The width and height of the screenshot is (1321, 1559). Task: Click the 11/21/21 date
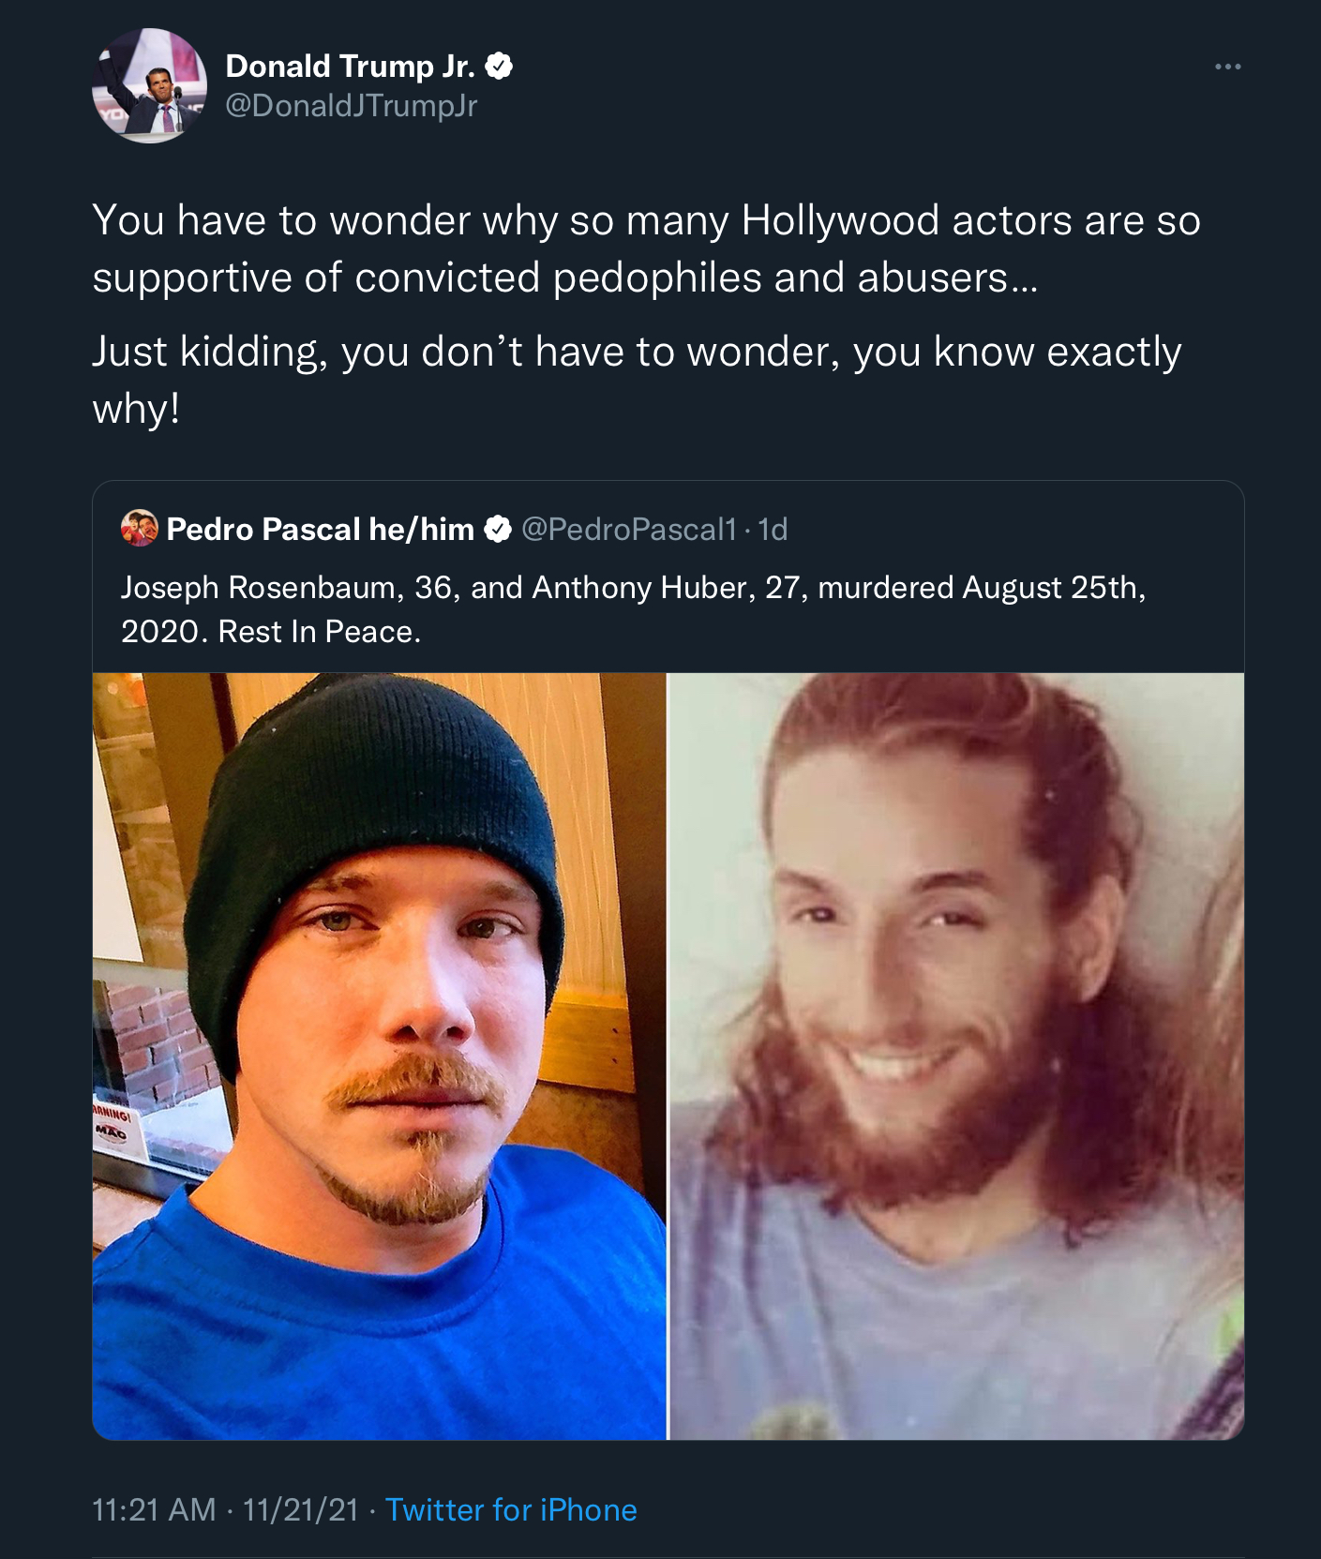pyautogui.click(x=301, y=1509)
